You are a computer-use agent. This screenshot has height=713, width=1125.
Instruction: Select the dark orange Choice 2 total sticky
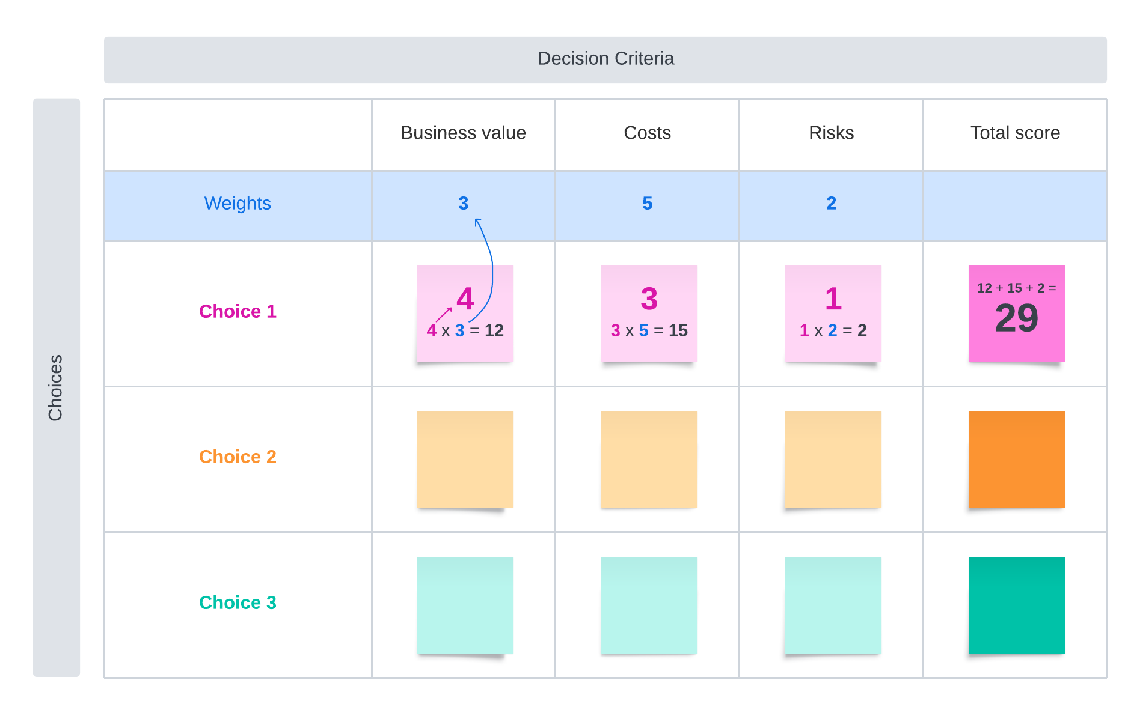pos(1016,459)
